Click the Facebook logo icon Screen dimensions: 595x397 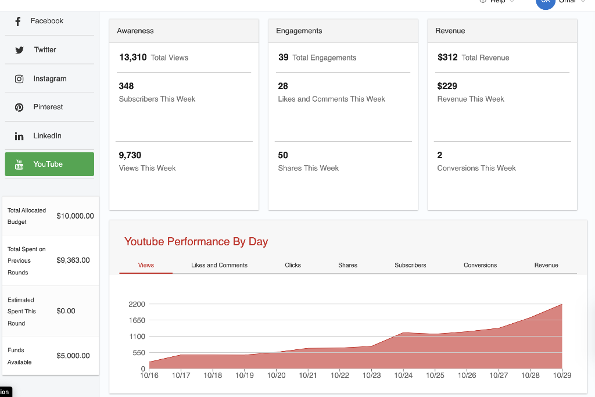click(18, 22)
